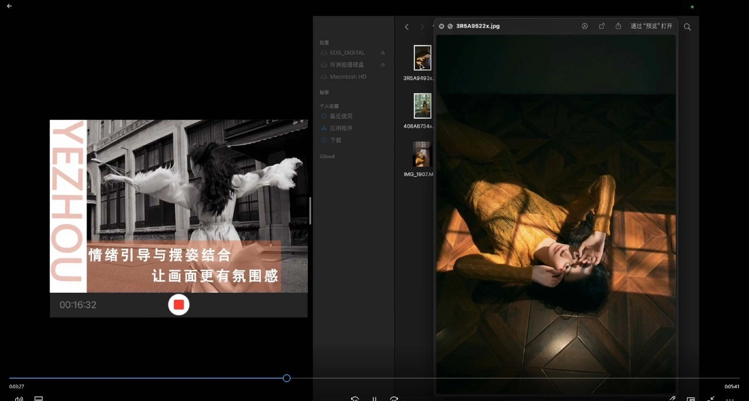Click the volume speaker icon
This screenshot has height=401, width=749.
(x=19, y=399)
